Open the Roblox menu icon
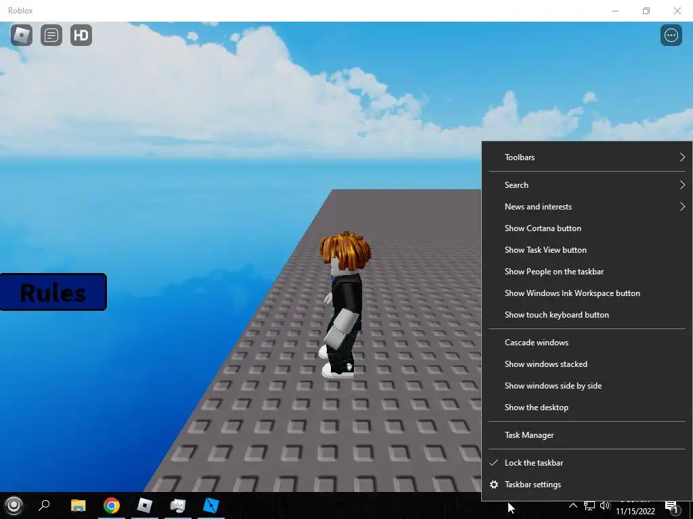 pyautogui.click(x=22, y=35)
